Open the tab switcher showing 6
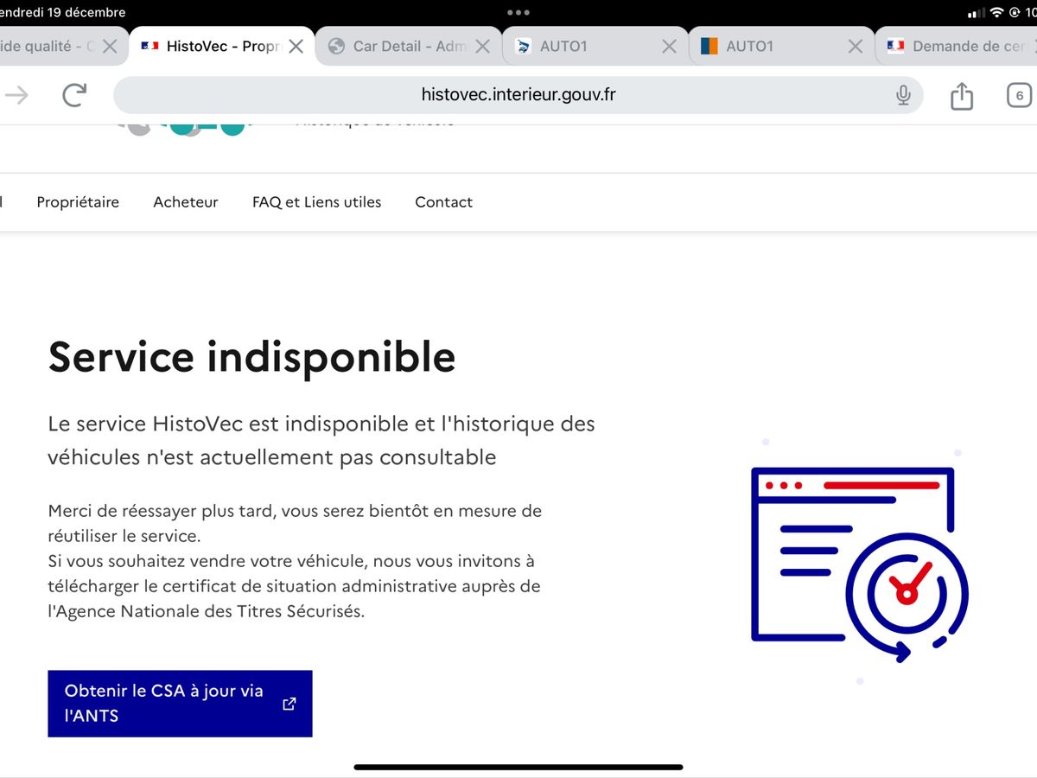1037x778 pixels. [1020, 95]
